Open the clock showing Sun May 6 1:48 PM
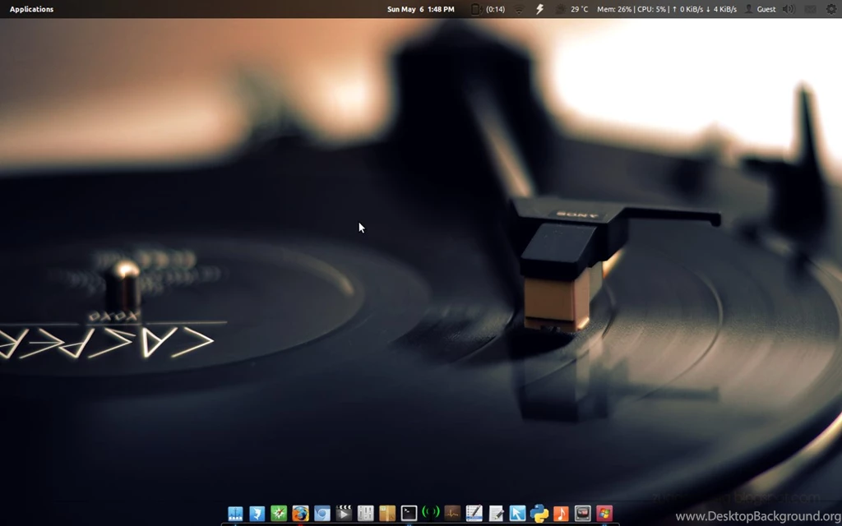842x526 pixels. coord(420,9)
